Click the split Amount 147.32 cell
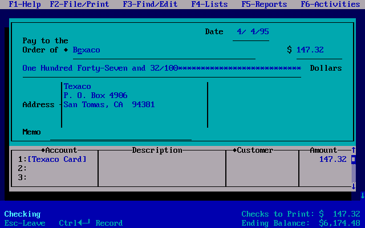 333,160
